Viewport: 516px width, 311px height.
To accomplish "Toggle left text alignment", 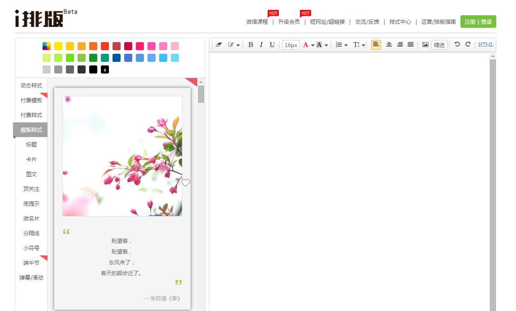I will coord(376,45).
